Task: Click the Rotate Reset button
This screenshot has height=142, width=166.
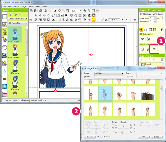Action: pyautogui.click(x=124, y=122)
